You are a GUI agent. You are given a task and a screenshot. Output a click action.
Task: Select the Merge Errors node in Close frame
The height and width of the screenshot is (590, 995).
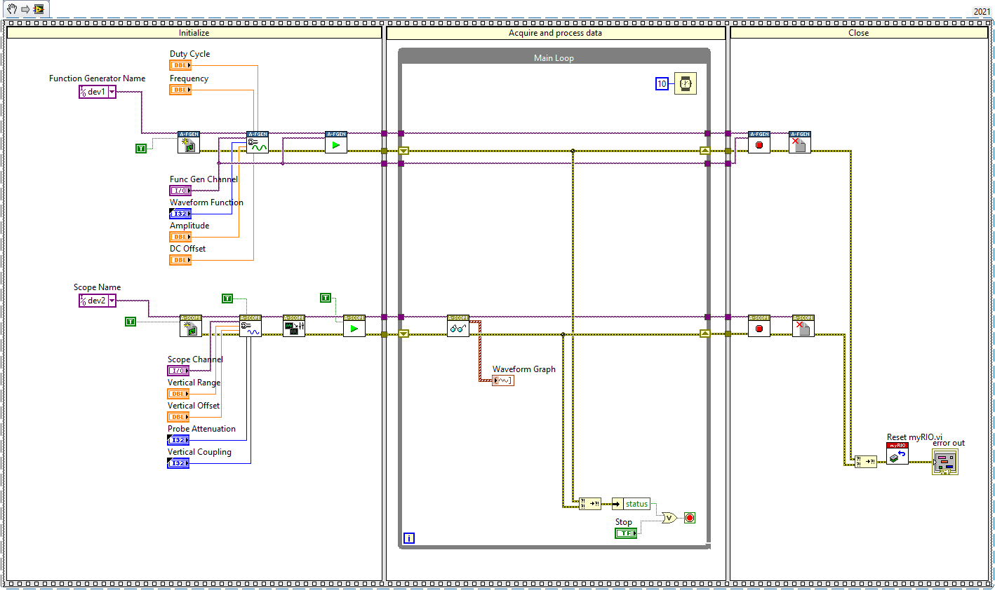[866, 462]
